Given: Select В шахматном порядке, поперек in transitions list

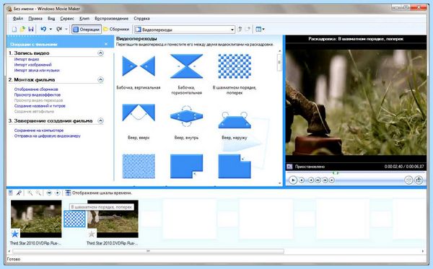Looking at the screenshot, I should point(235,66).
